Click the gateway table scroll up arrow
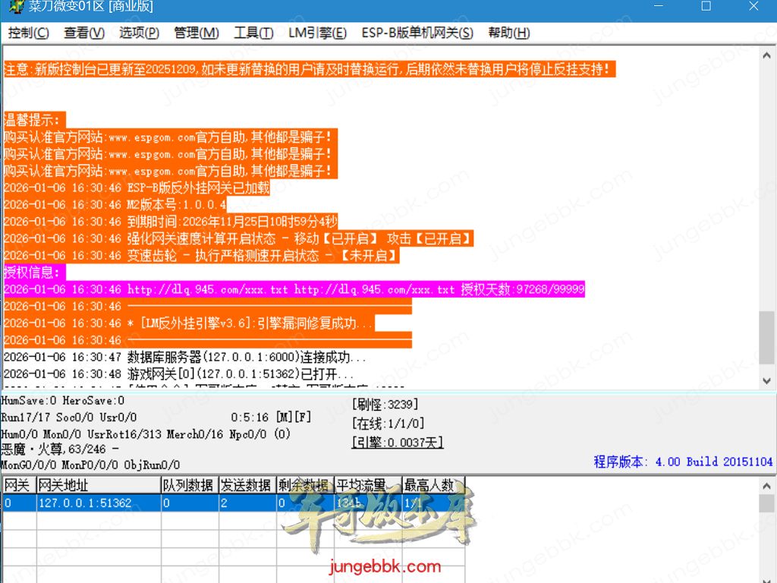Screen dimensions: 777x583 pos(767,486)
